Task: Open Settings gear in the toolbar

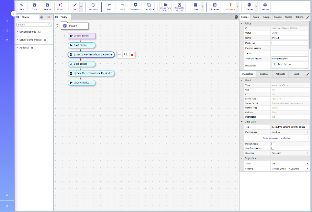Action: (265, 7)
